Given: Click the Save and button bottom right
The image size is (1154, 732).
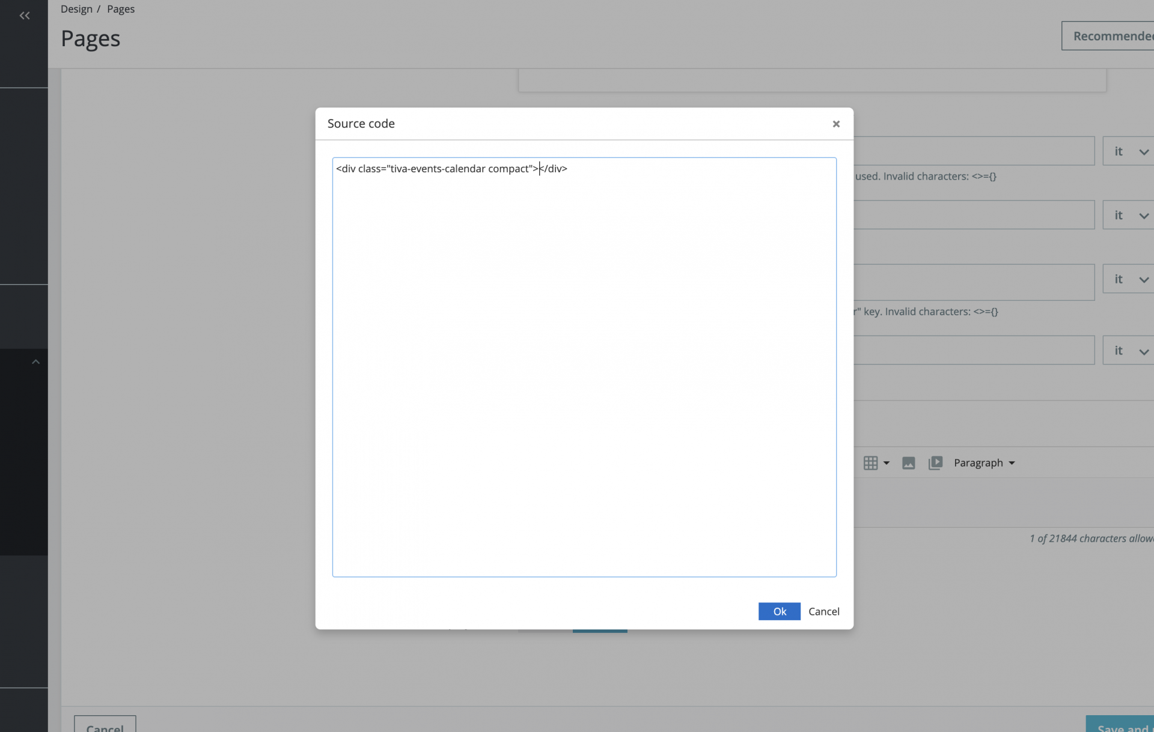Looking at the screenshot, I should [1121, 725].
